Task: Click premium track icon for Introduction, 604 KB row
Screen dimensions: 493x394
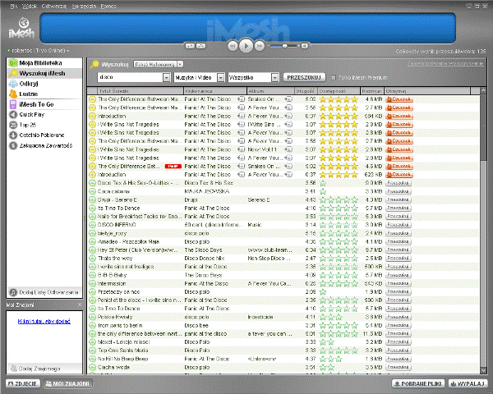Action: tap(92, 116)
